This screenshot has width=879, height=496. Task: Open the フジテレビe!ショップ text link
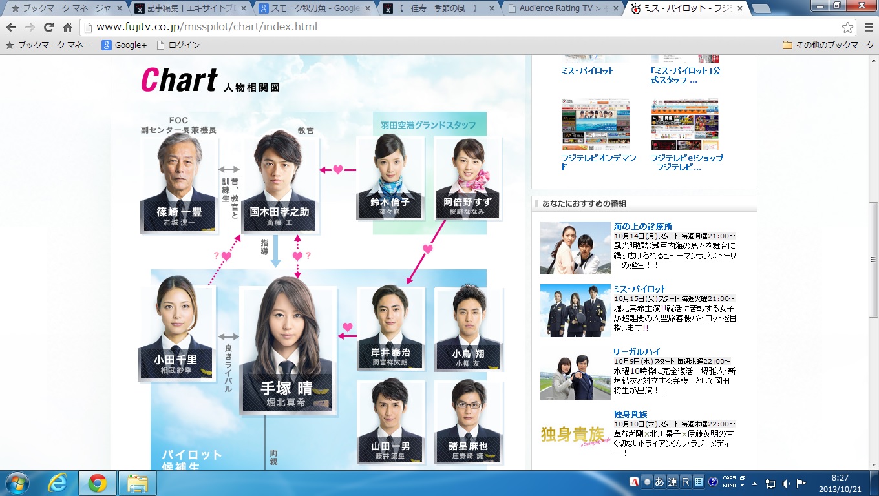pyautogui.click(x=686, y=162)
